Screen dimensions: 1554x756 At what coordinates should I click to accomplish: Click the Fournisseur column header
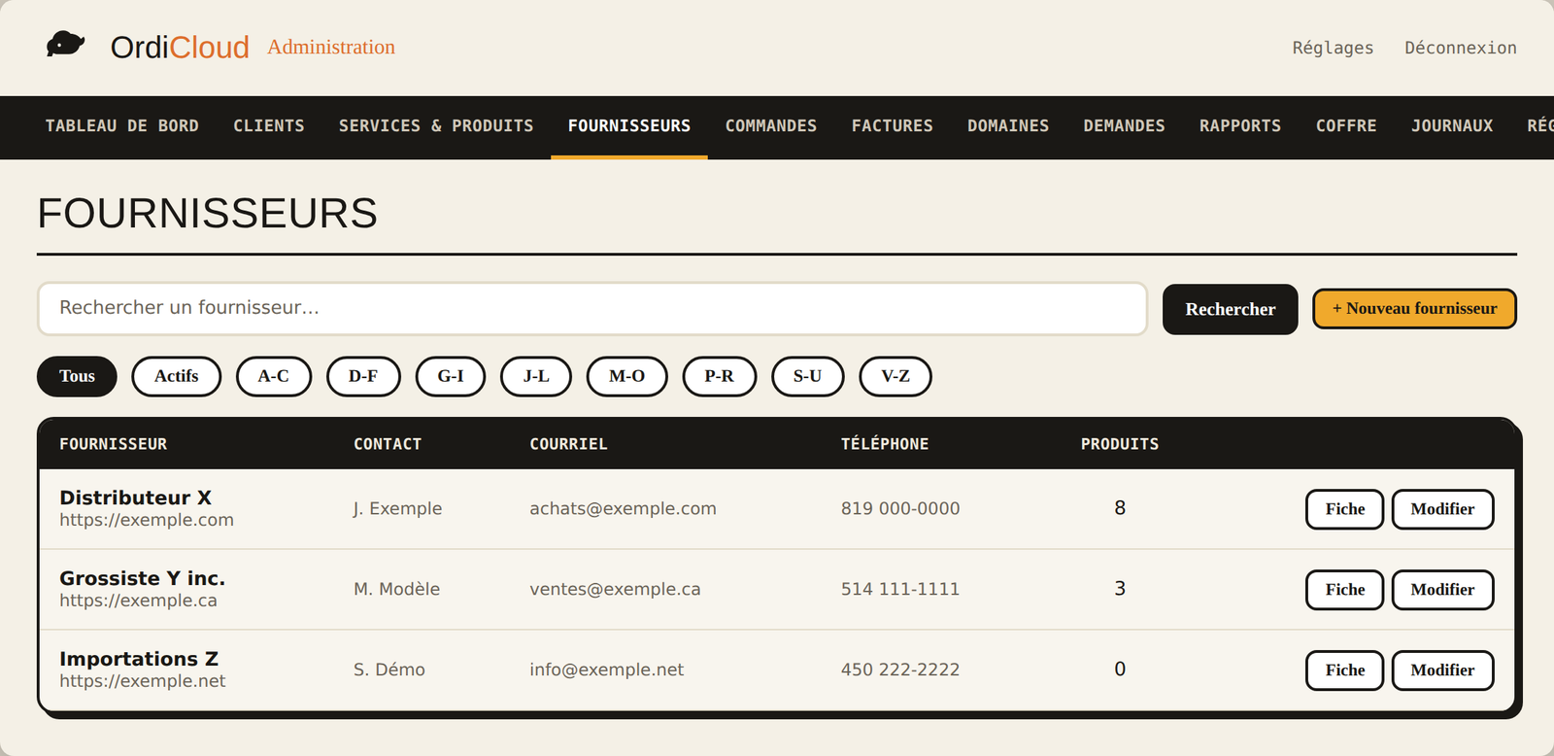[x=113, y=444]
